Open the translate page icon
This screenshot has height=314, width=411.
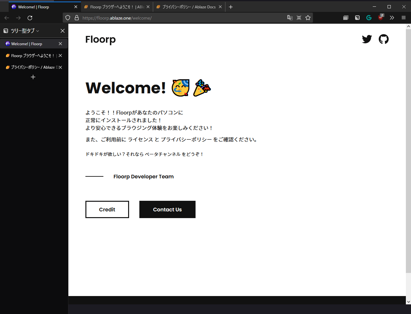290,18
